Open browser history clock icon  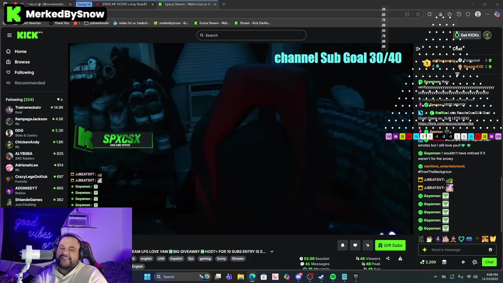[x=459, y=14]
